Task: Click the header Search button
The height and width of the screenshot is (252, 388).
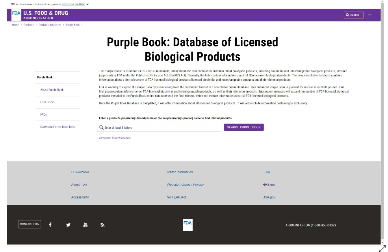Action: tap(353, 15)
